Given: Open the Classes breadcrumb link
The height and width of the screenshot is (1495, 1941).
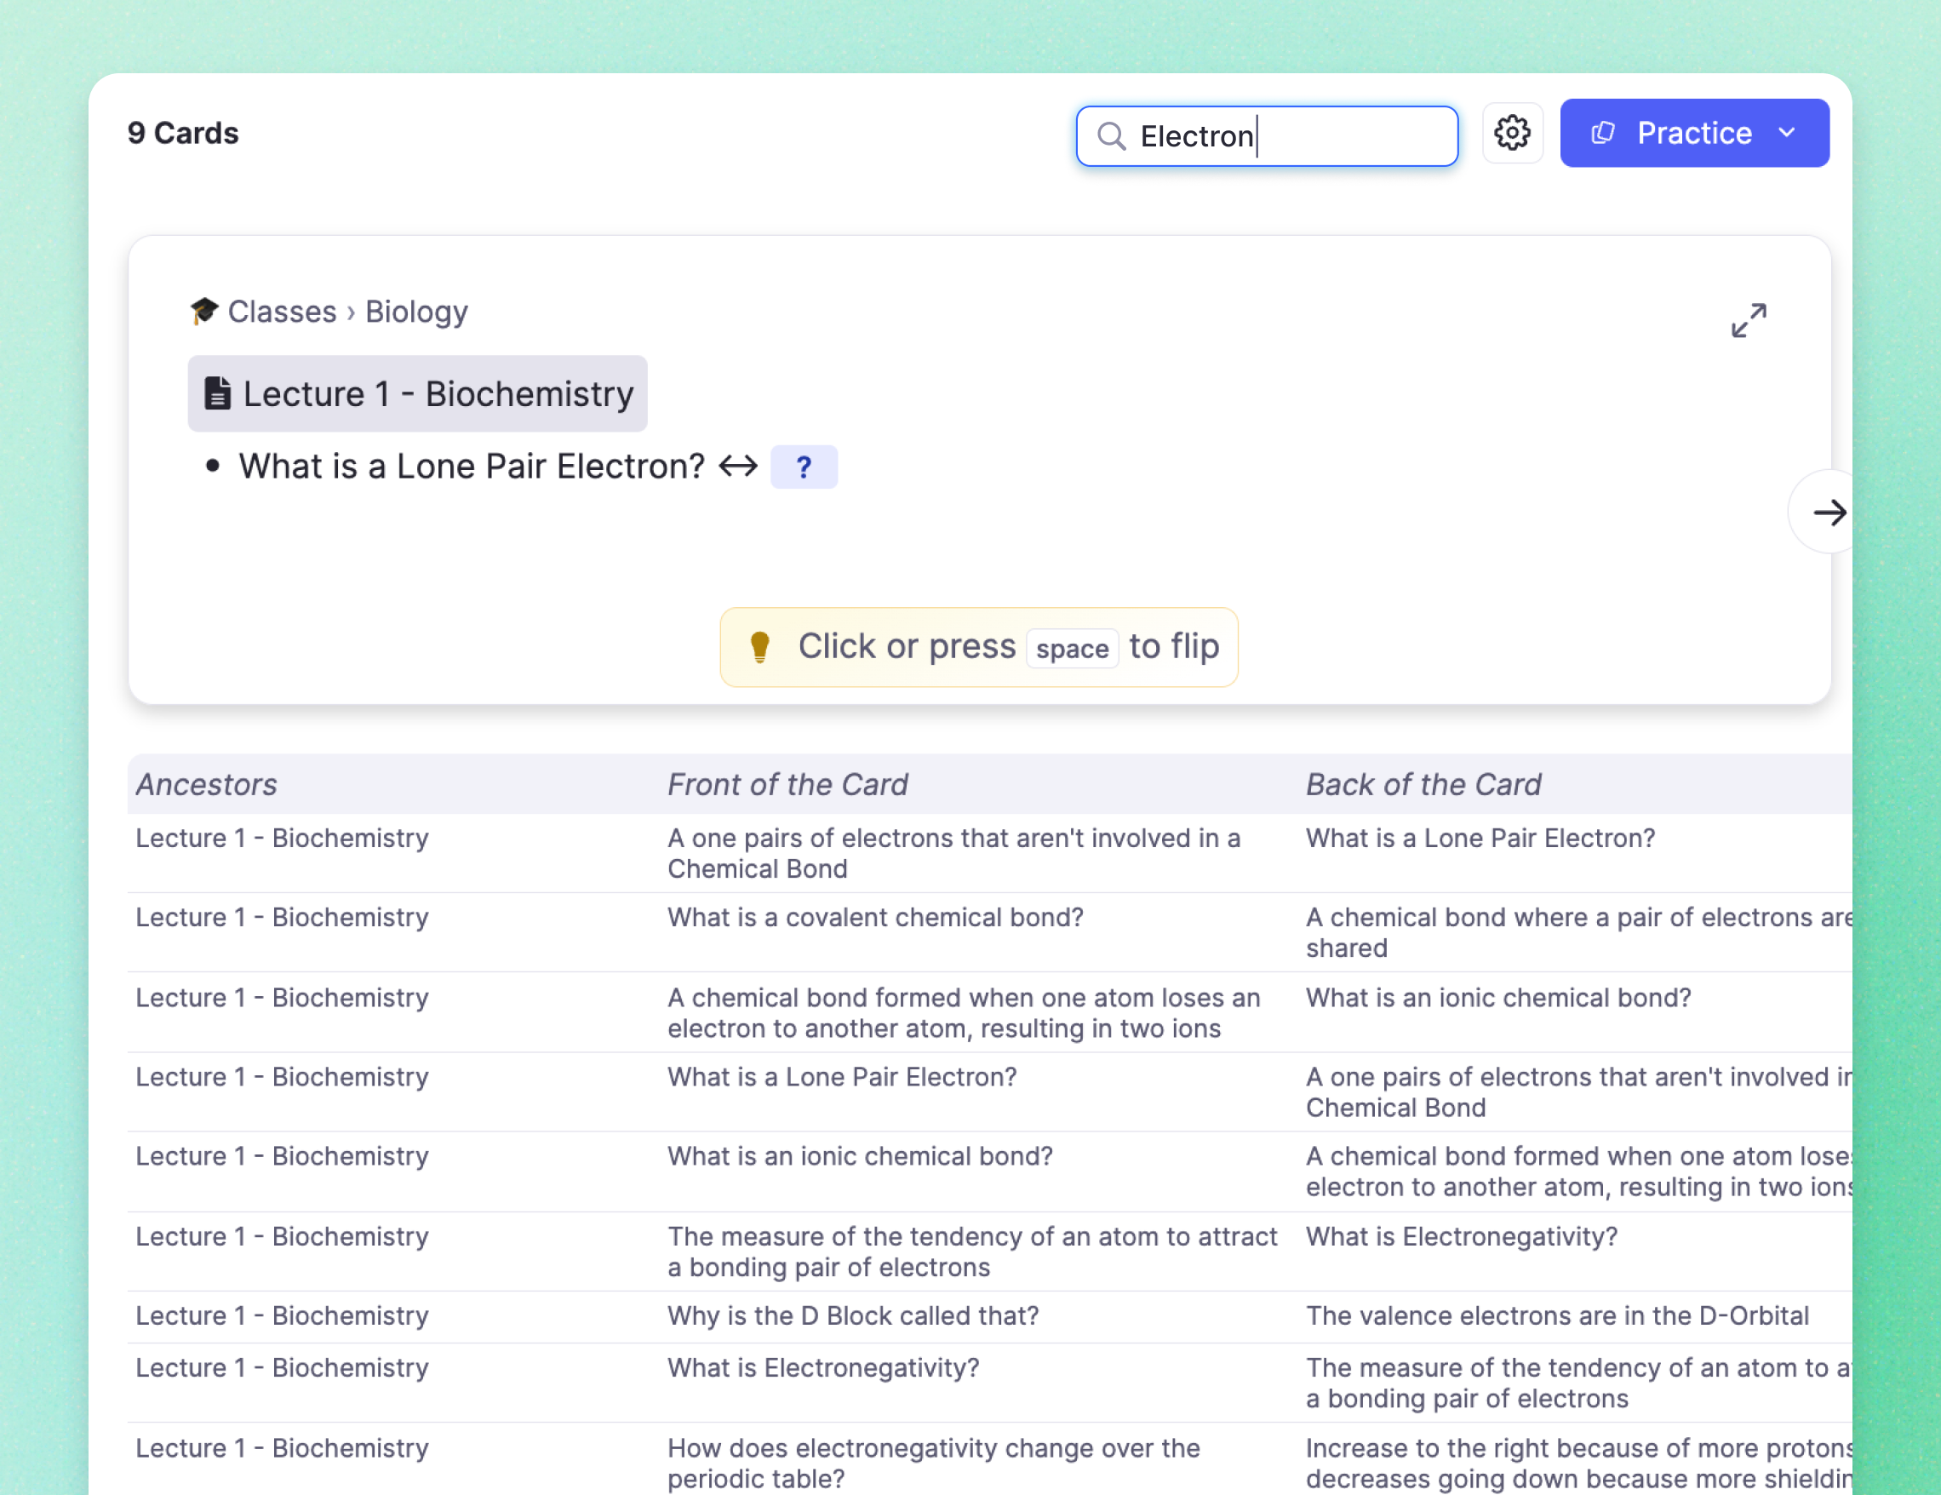Looking at the screenshot, I should (282, 312).
